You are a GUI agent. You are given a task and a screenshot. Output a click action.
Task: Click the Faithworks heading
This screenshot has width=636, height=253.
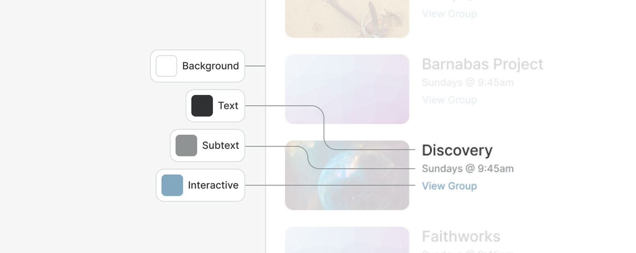point(461,236)
